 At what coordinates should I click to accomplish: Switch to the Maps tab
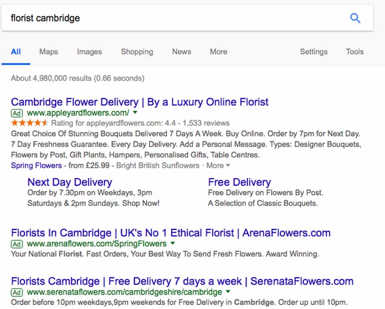(x=49, y=52)
